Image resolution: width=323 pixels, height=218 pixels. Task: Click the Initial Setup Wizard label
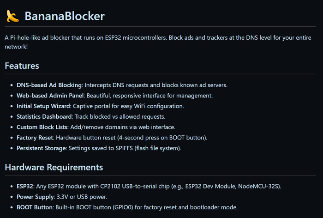click(44, 106)
